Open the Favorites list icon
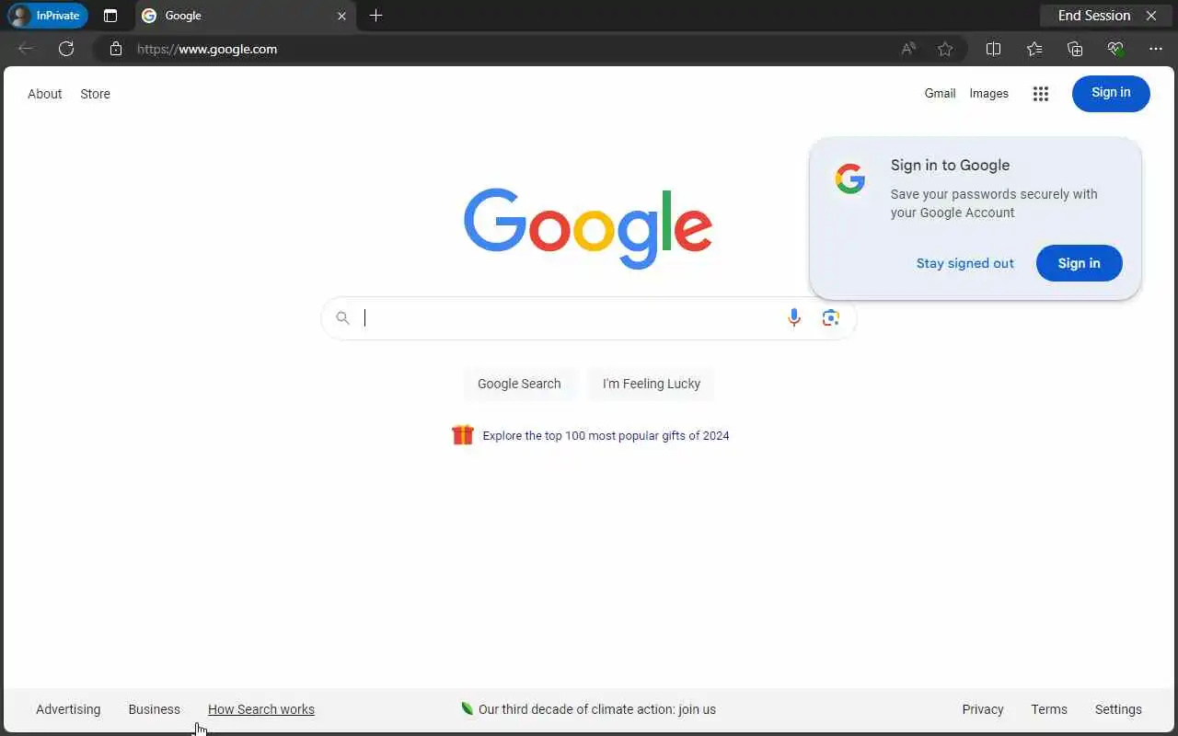1178x736 pixels. 1034,49
